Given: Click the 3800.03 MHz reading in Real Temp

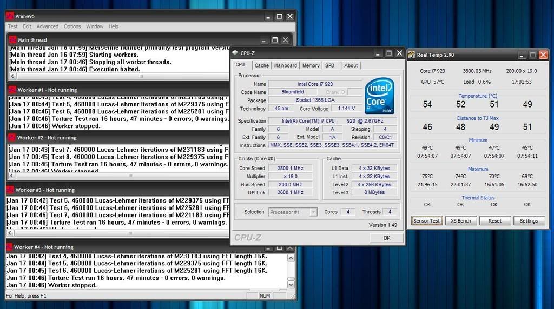Looking at the screenshot, I should click(x=477, y=71).
